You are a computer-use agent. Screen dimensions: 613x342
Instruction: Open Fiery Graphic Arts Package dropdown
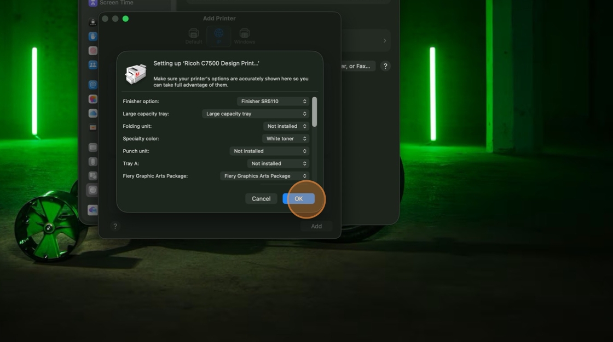(265, 176)
